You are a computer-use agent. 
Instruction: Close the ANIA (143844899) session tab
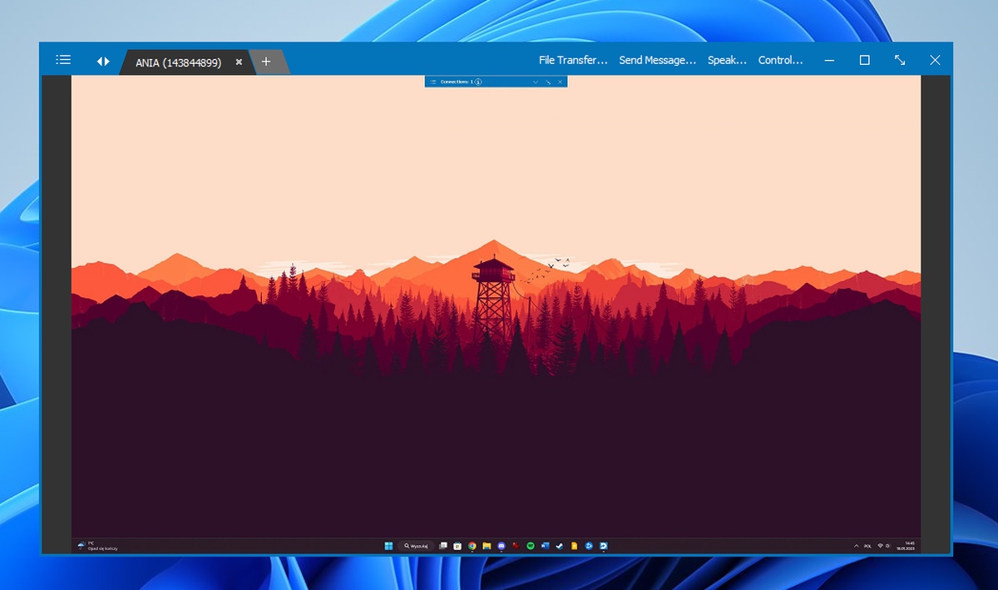239,62
